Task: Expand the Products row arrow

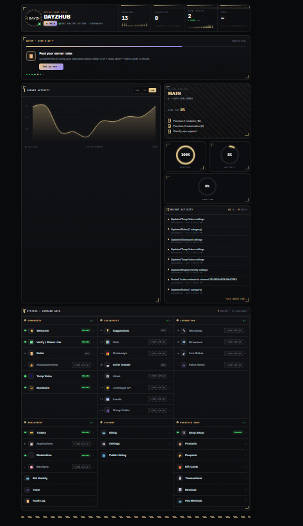Action: 246,444
